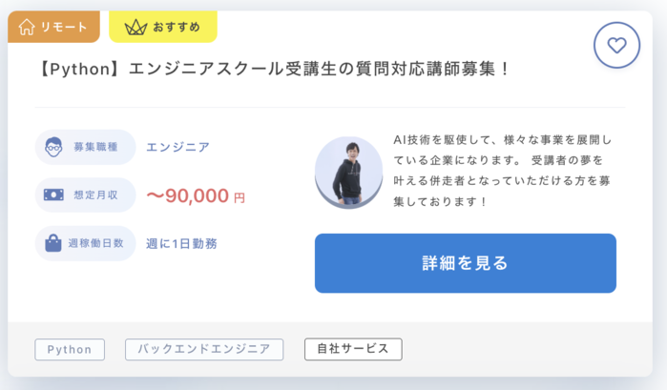The image size is (667, 390).
Task: Click the house icon in リモート badge
Action: (27, 27)
